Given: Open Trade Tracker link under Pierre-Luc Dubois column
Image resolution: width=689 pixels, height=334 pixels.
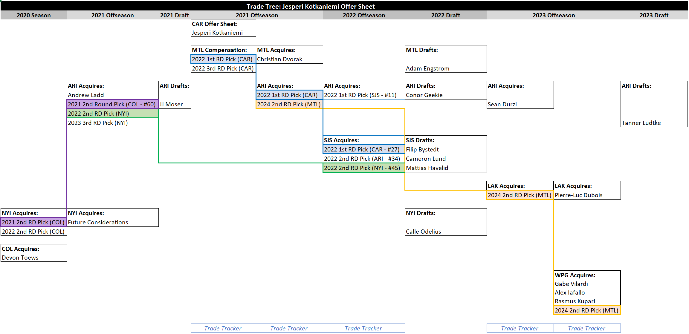Looking at the screenshot, I should [587, 328].
